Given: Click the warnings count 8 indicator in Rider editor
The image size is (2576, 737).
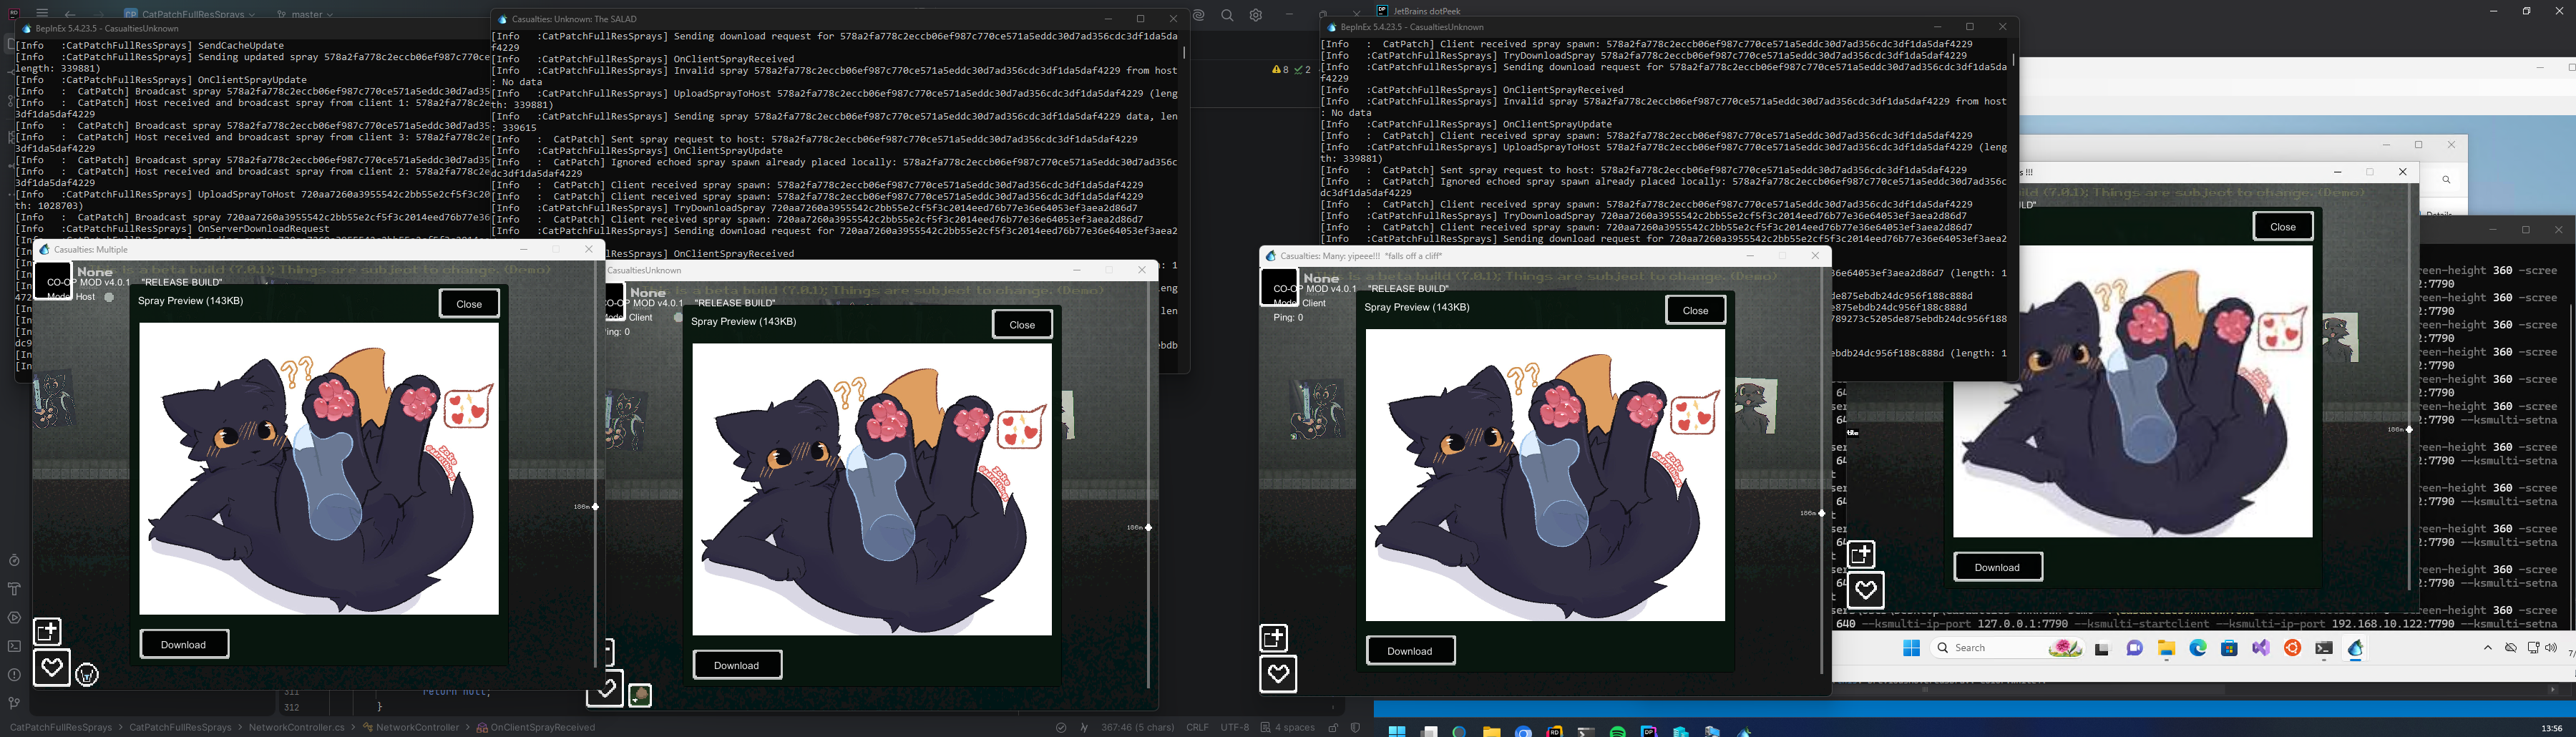Looking at the screenshot, I should tap(1280, 70).
